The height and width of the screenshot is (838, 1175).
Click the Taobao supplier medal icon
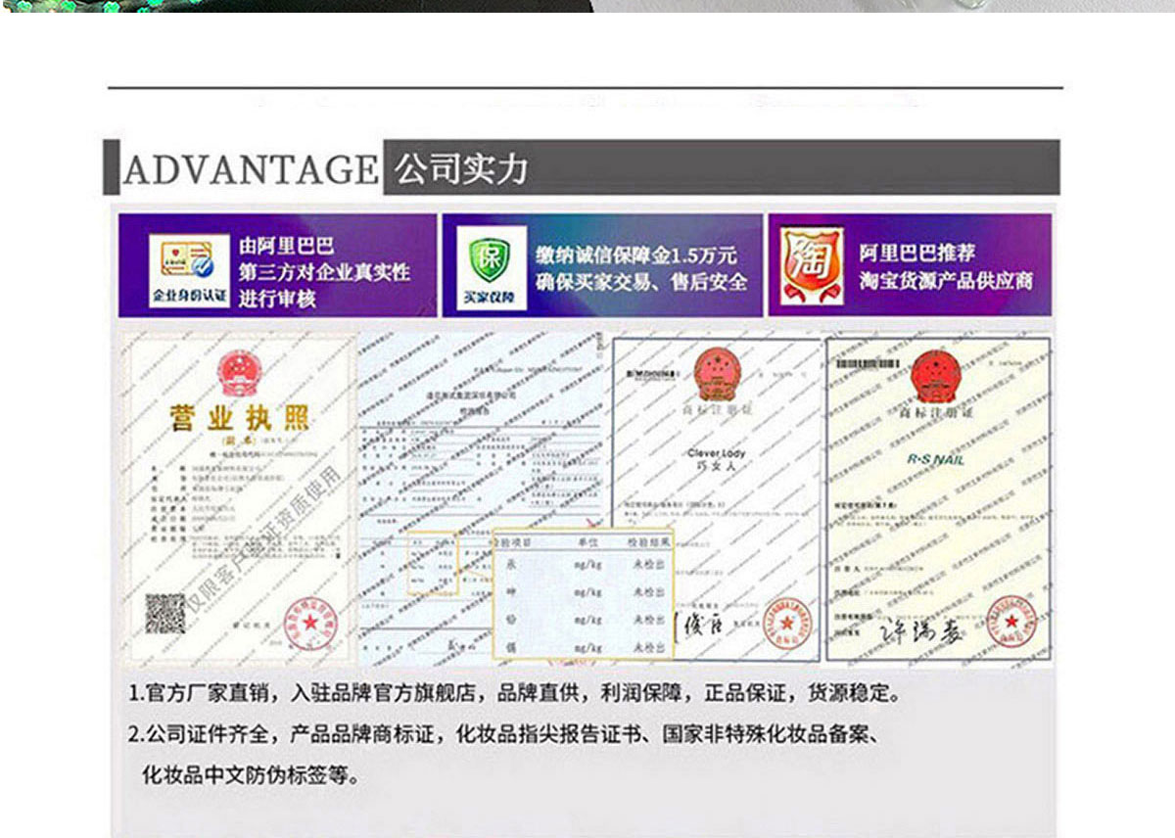tap(811, 266)
